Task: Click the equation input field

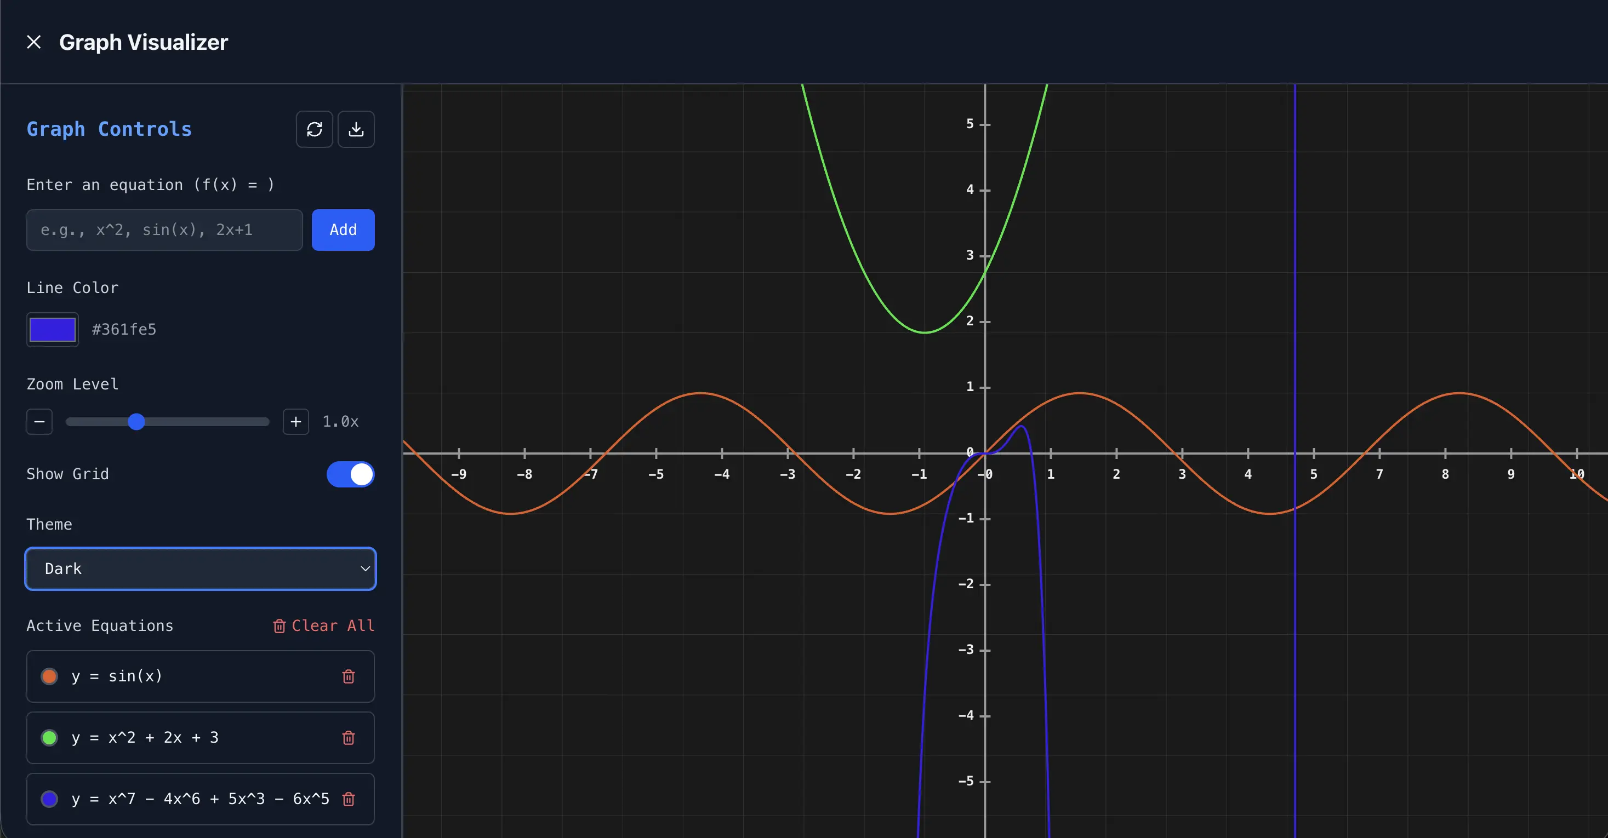Action: [164, 229]
